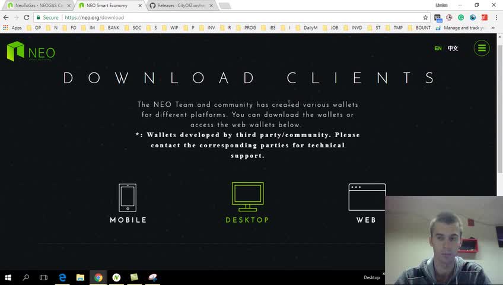Click the DOWNLOAD CLIENTS heading
This screenshot has height=285, width=503.
249,78
